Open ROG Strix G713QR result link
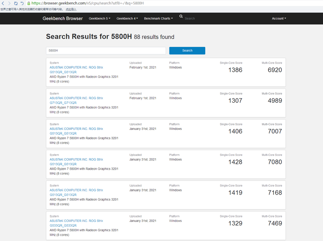 click(x=76, y=100)
